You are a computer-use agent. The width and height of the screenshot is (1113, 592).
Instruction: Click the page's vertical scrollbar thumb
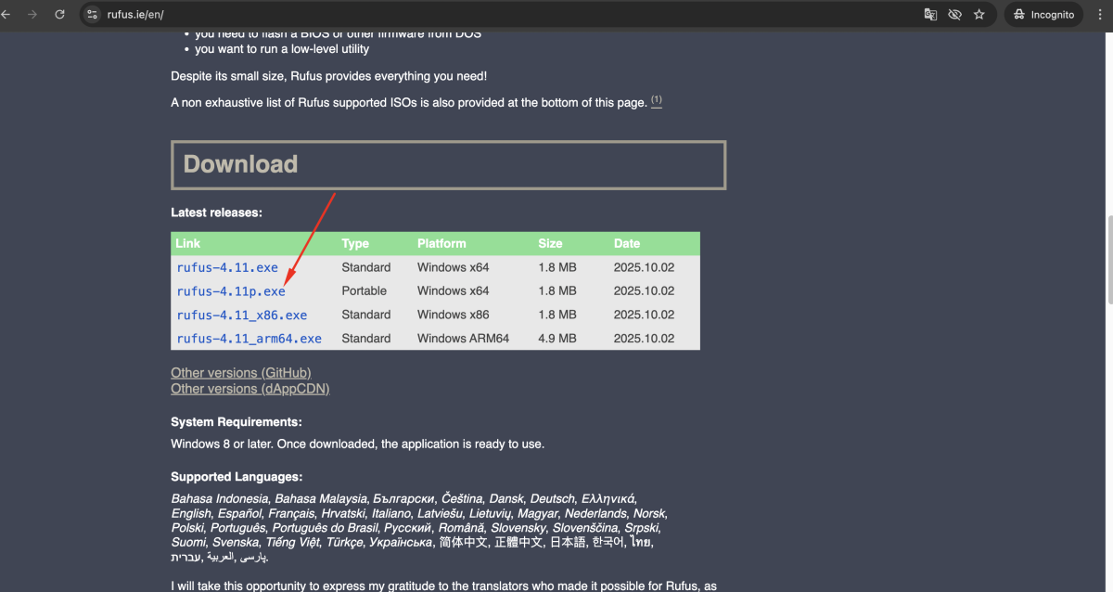pos(1109,260)
